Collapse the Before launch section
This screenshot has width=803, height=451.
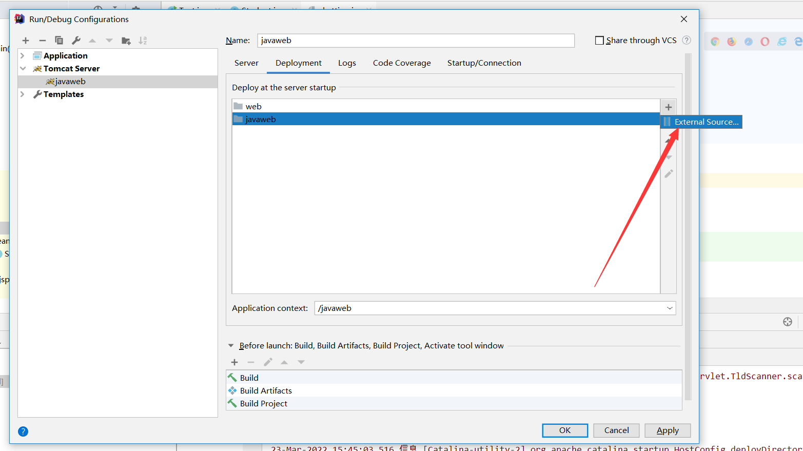point(231,346)
